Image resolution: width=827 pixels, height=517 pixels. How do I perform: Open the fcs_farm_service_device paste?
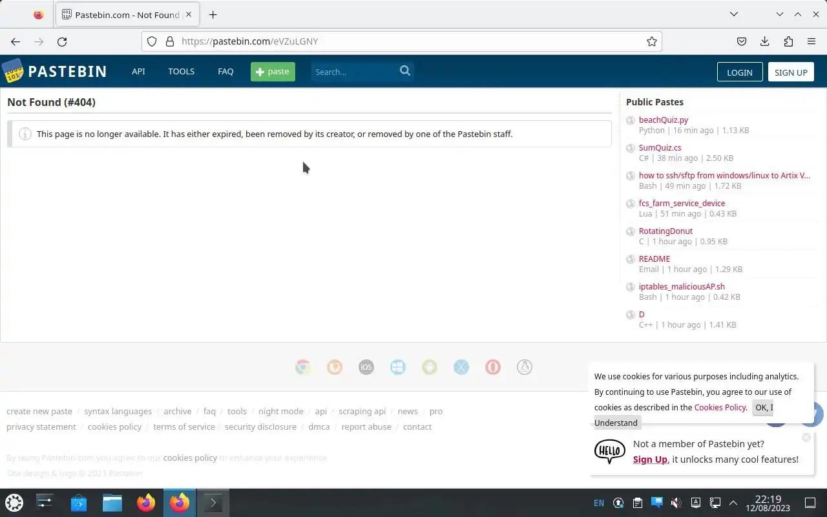(682, 203)
